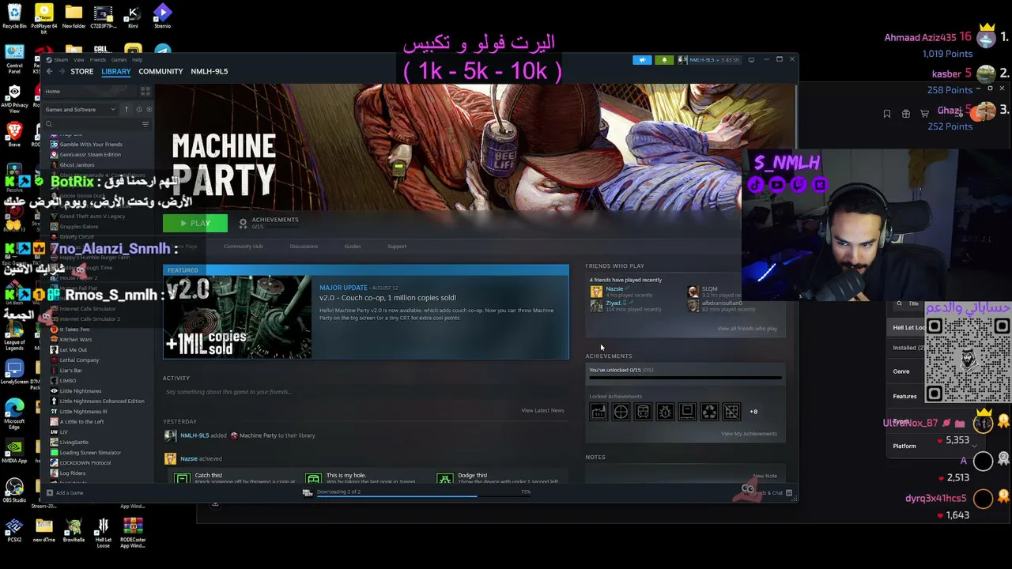This screenshot has height=569, width=1012.
Task: Open Steam notifications bell button
Action: tap(664, 60)
